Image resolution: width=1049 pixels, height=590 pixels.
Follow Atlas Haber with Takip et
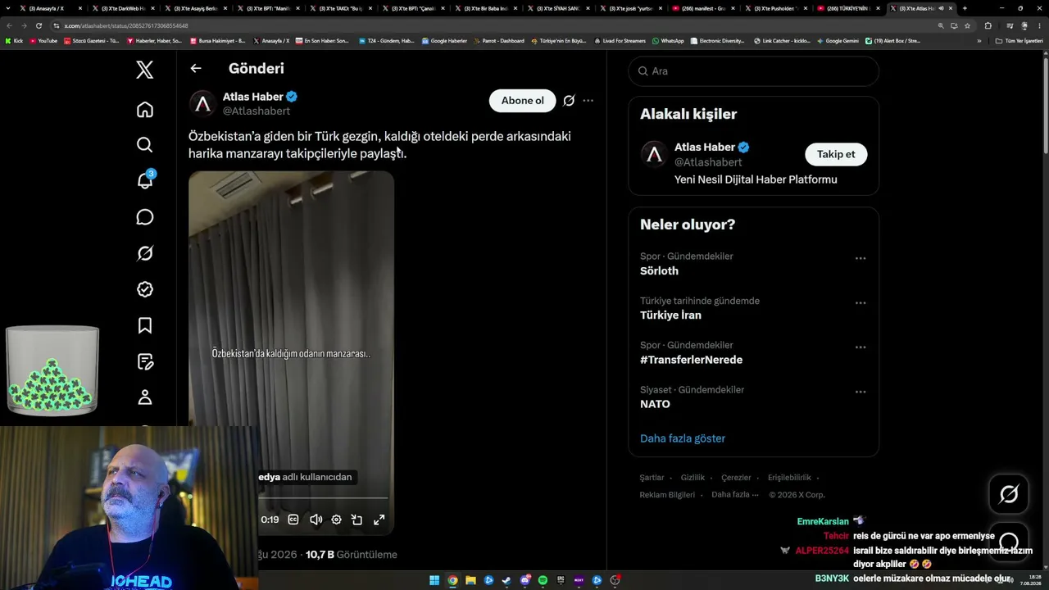pyautogui.click(x=836, y=154)
